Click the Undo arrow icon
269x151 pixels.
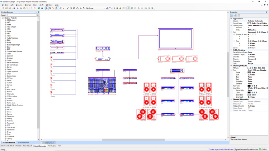pyautogui.click(x=32, y=8)
